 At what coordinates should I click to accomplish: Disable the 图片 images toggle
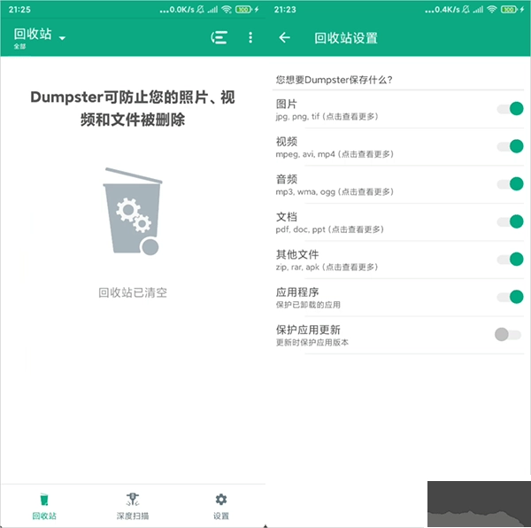tap(509, 109)
